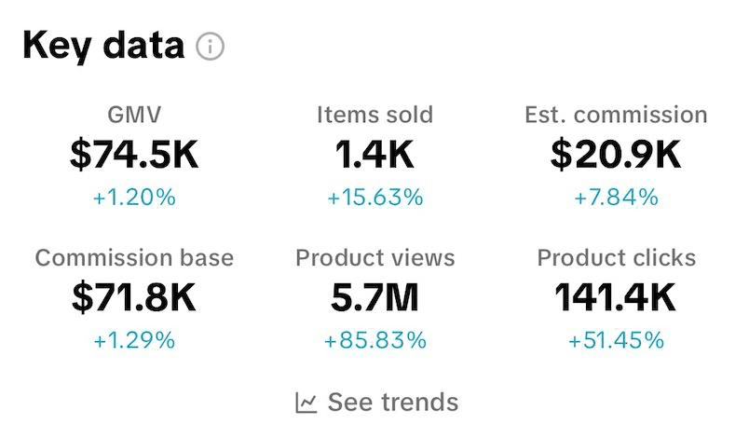This screenshot has width=749, height=438.
Task: Select the Est. commission label
Action: (x=616, y=115)
